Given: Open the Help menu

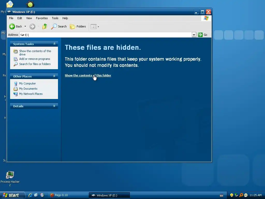Looking at the screenshot, I should [x=65, y=18].
